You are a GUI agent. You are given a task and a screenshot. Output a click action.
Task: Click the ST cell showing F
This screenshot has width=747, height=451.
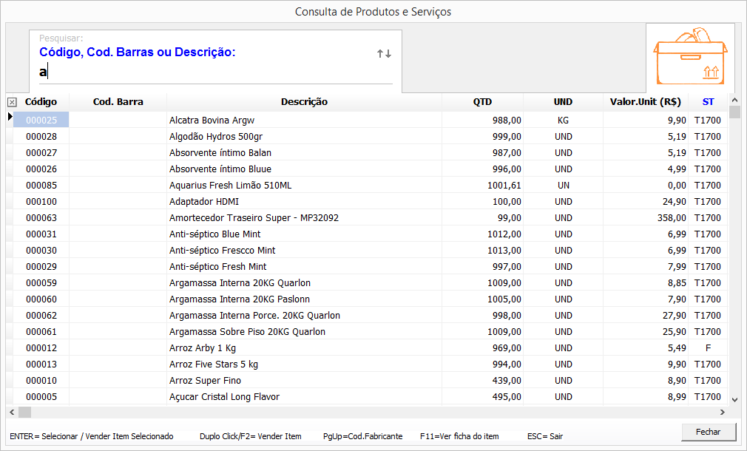coord(708,347)
